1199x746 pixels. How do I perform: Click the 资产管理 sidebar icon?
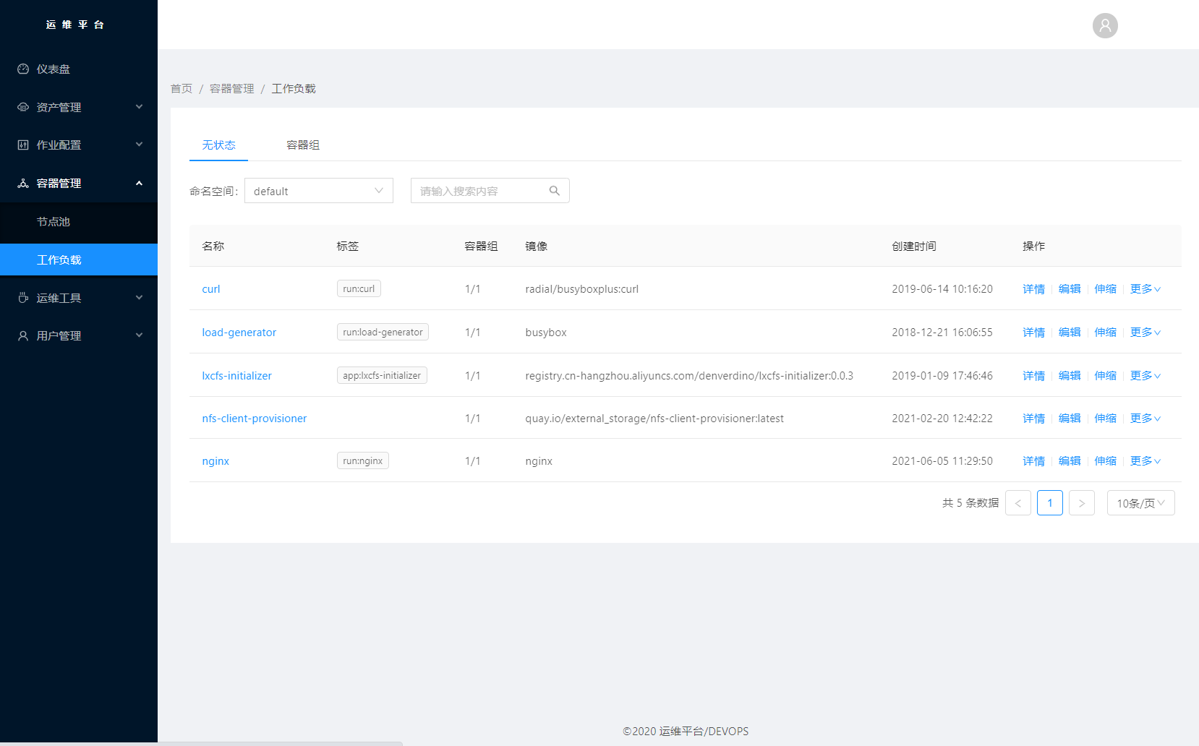click(x=23, y=107)
